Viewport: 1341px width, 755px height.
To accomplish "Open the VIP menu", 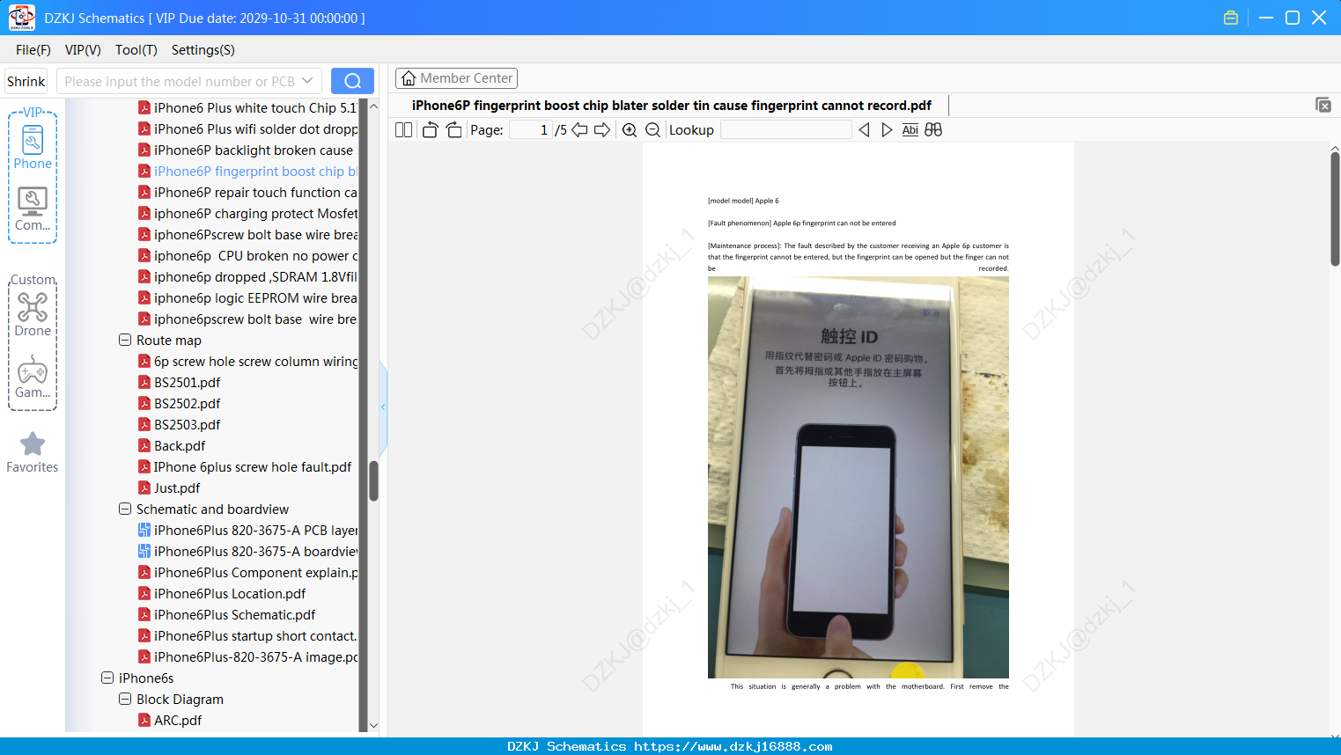I will tap(83, 50).
